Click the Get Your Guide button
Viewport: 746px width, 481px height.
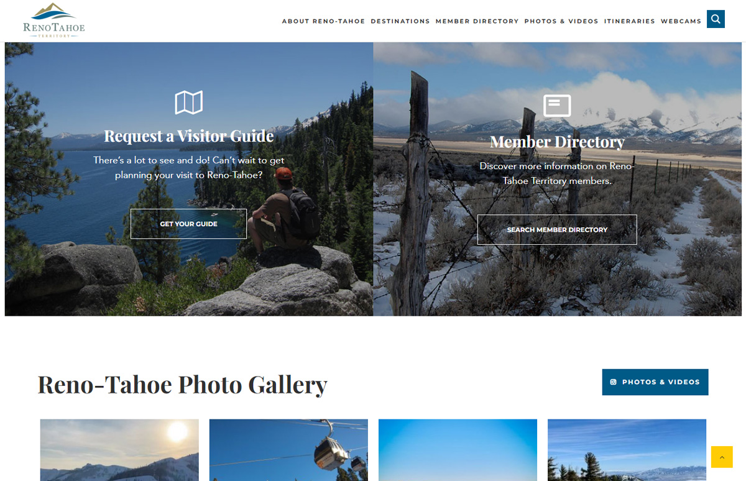188,224
